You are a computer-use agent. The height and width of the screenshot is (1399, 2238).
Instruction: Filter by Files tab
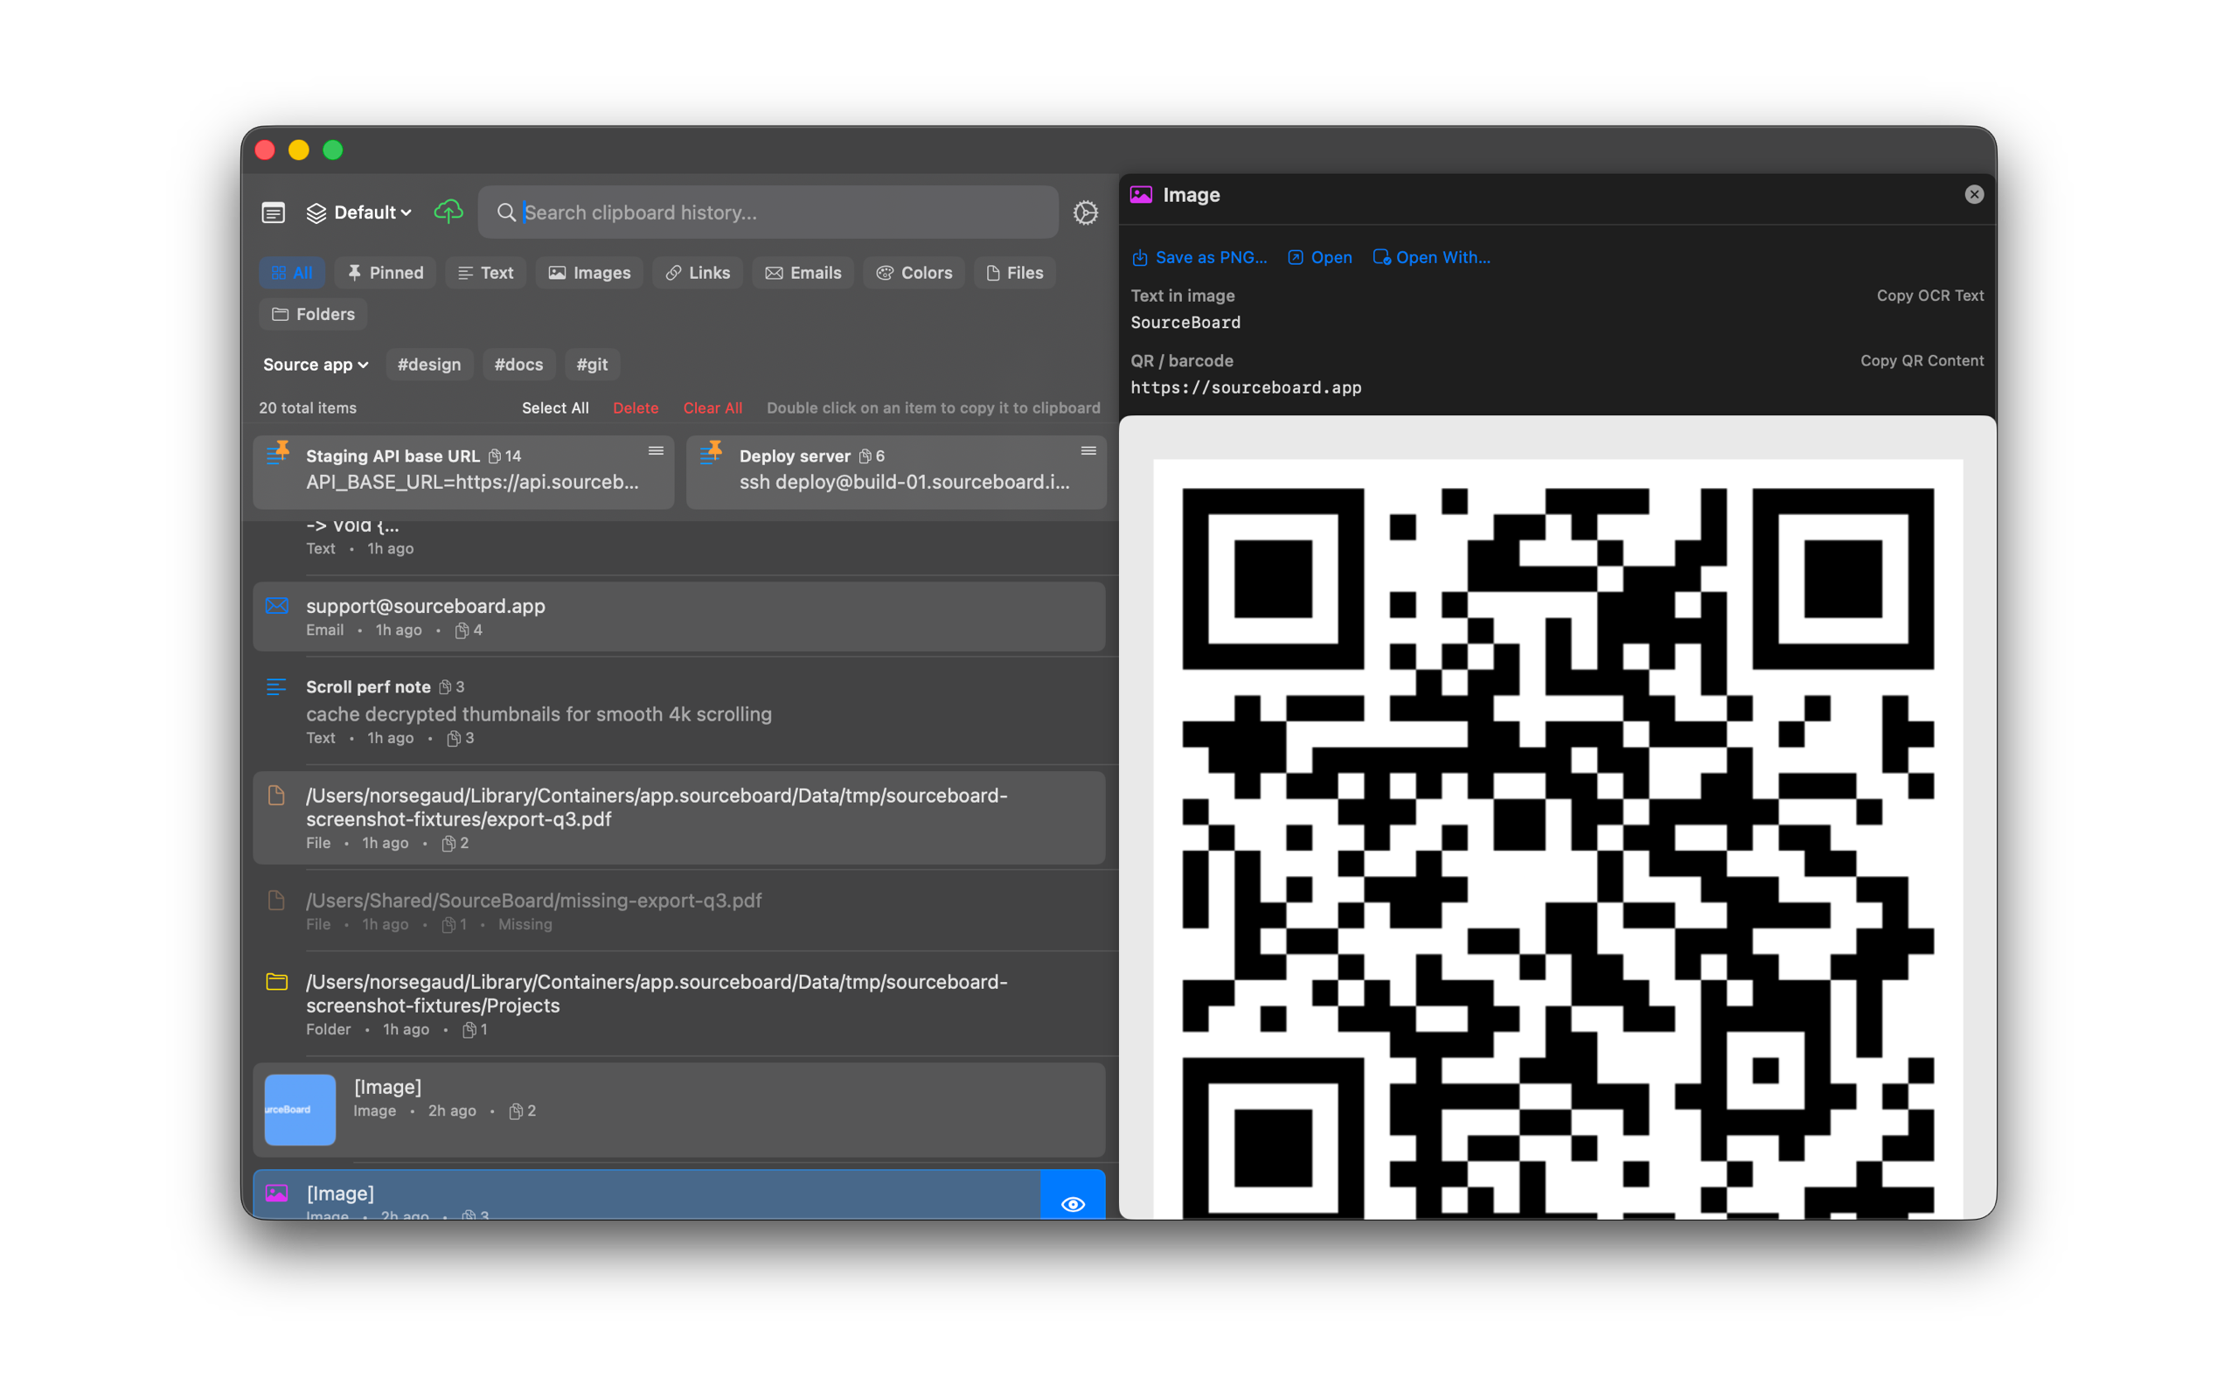[x=1014, y=273]
